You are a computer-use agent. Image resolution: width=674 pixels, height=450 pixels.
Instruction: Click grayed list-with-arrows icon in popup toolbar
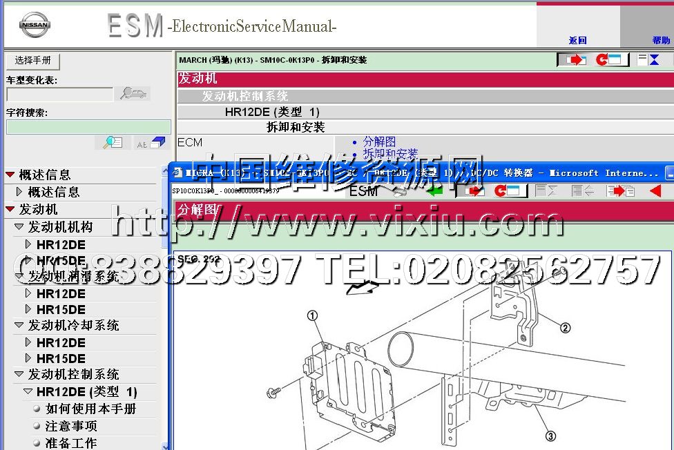click(x=583, y=190)
